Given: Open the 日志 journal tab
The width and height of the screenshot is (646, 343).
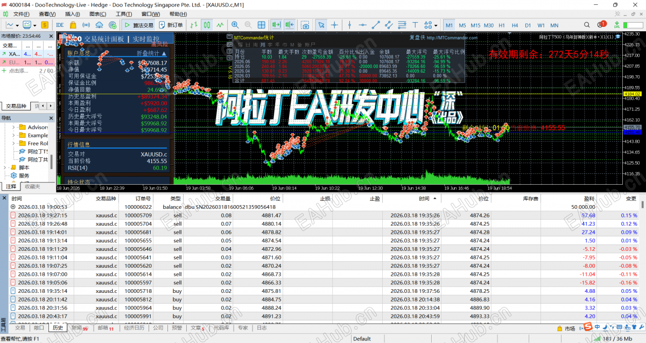Looking at the screenshot, I should [262, 328].
